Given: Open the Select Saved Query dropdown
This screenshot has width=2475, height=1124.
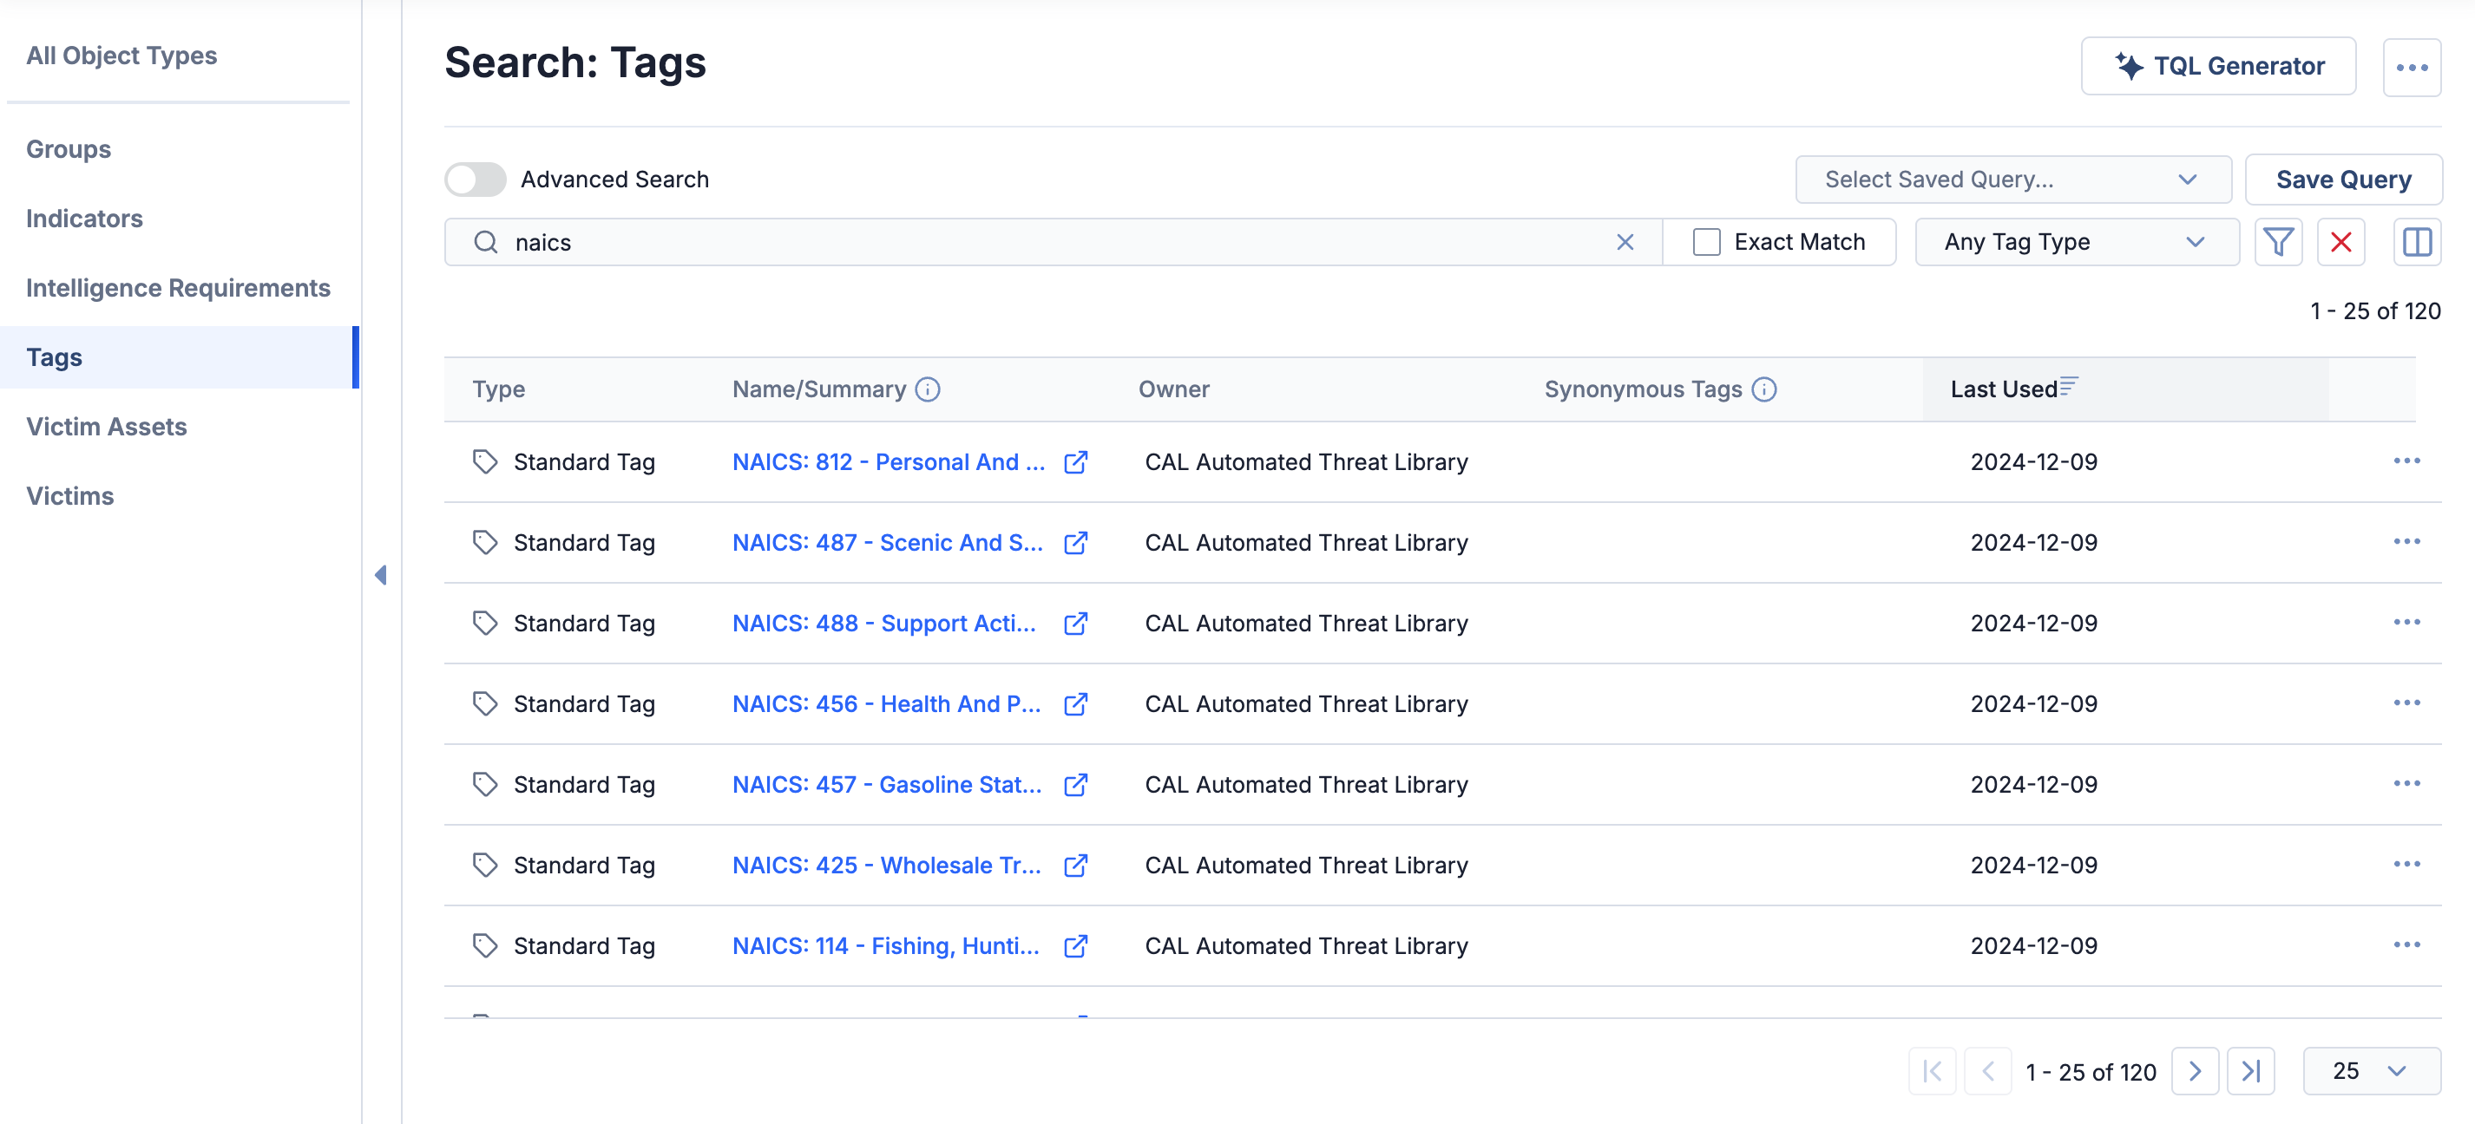Looking at the screenshot, I should 2012,180.
